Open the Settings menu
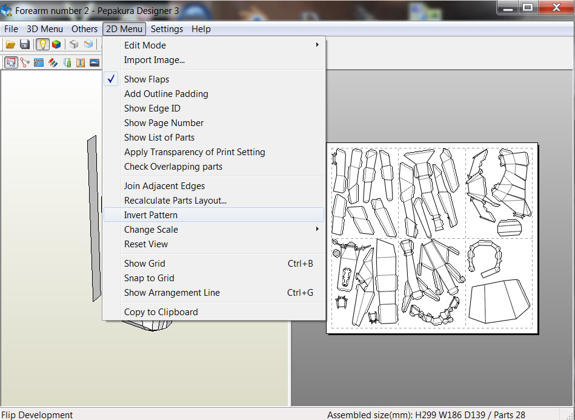575x420 pixels. [x=167, y=29]
